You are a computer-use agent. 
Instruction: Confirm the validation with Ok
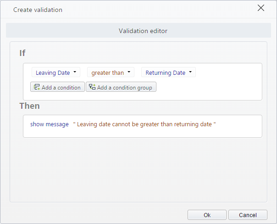click(207, 215)
